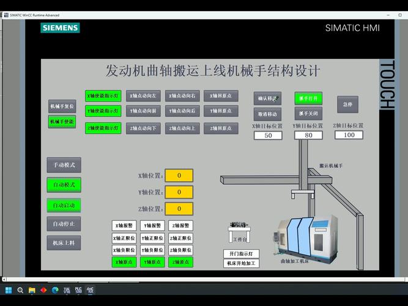
Task: Click the green X轴原点 indicator
Action: click(124, 262)
